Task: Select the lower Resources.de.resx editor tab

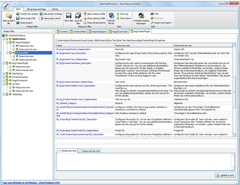Action: 90,151
